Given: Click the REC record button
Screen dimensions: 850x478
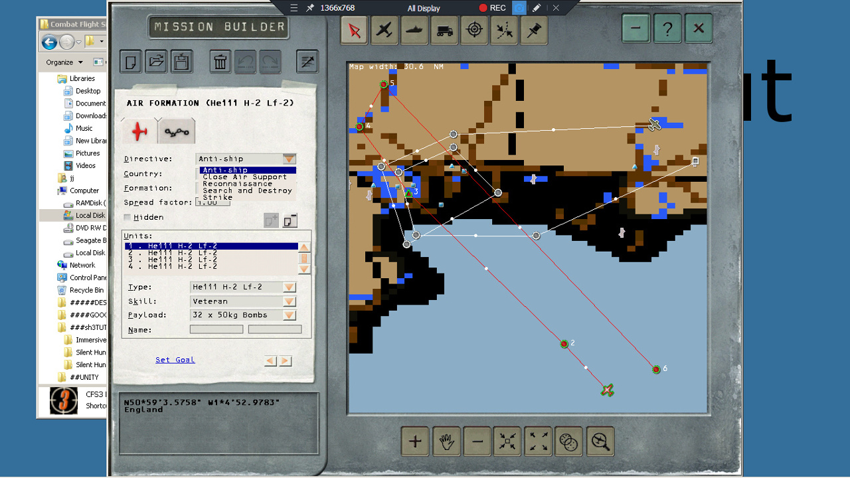Looking at the screenshot, I should [492, 8].
